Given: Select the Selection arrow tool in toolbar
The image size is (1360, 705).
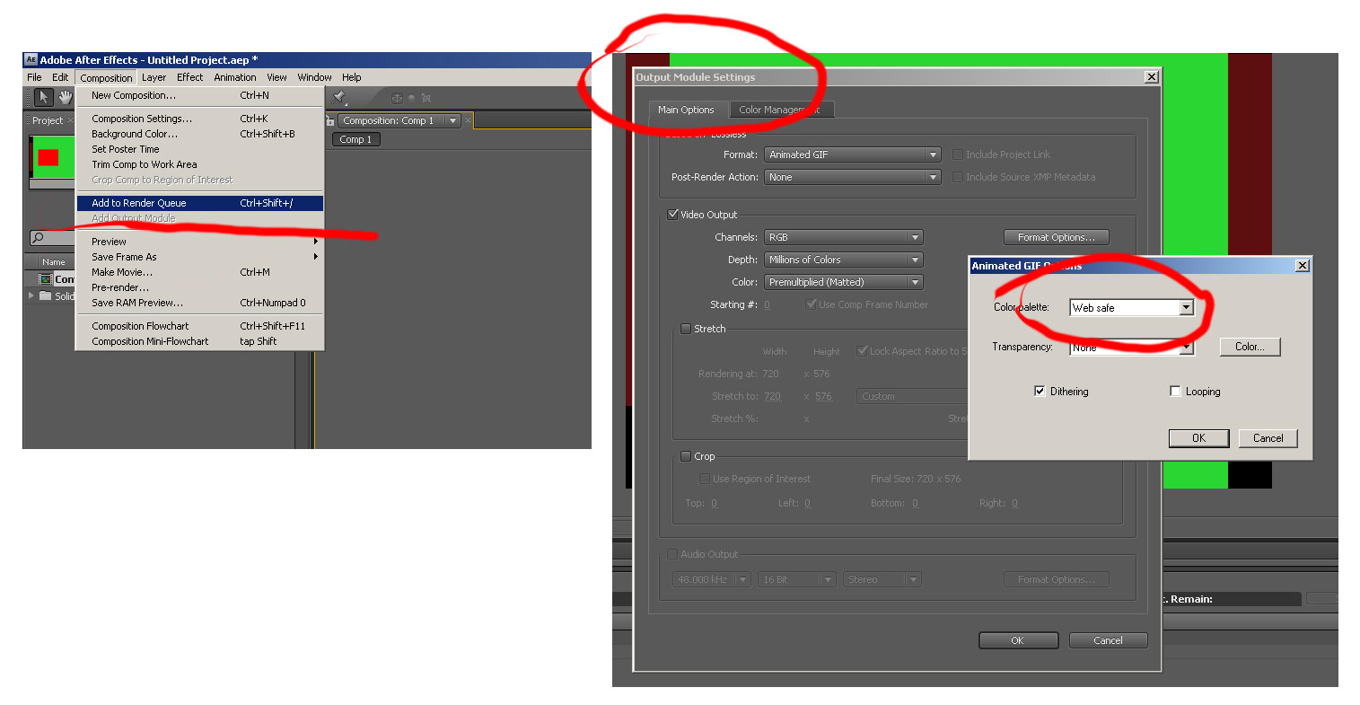Looking at the screenshot, I should pyautogui.click(x=43, y=97).
